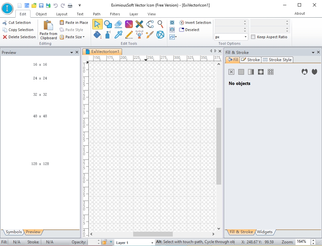The image size is (322, 246).
Task: Select the flat color fill swatch
Action: click(241, 72)
